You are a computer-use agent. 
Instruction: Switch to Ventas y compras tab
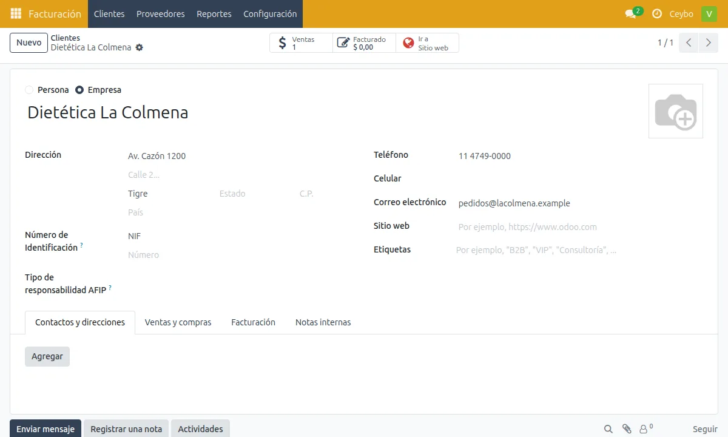178,322
